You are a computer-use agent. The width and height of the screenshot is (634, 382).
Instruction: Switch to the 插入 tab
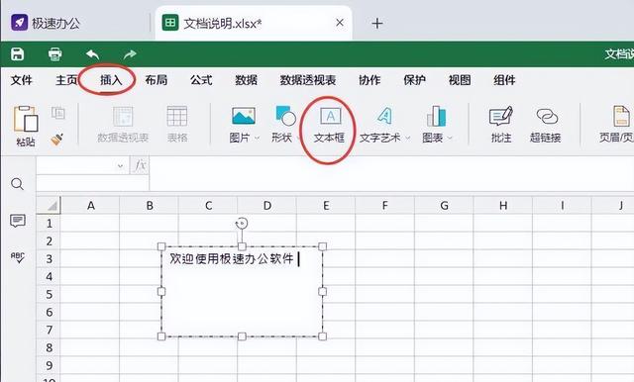[x=111, y=80]
